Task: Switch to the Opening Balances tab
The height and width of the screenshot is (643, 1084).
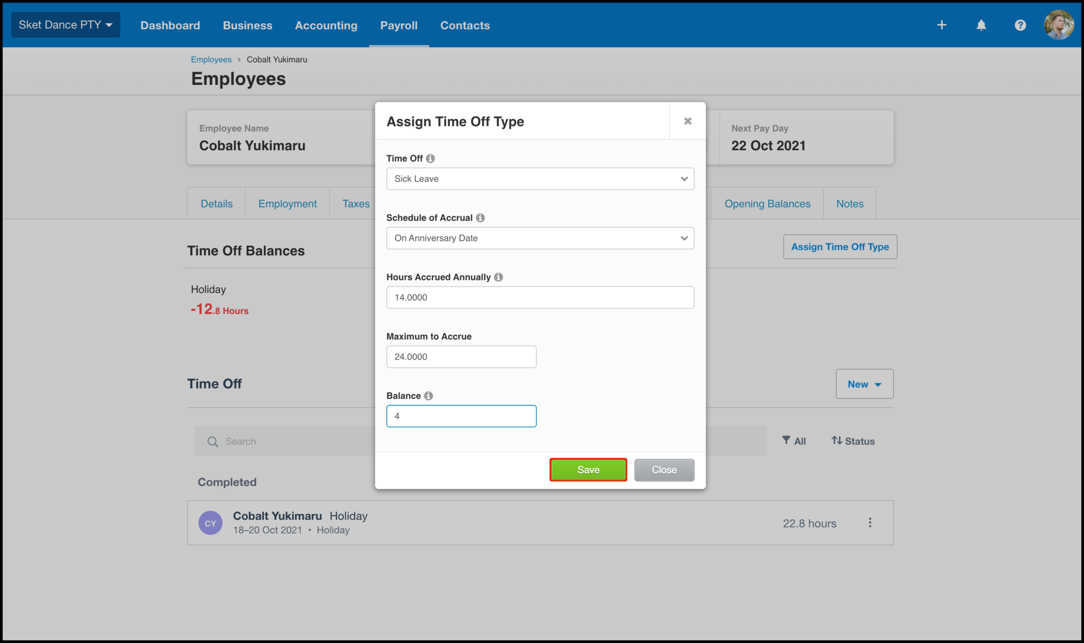Action: 767,204
